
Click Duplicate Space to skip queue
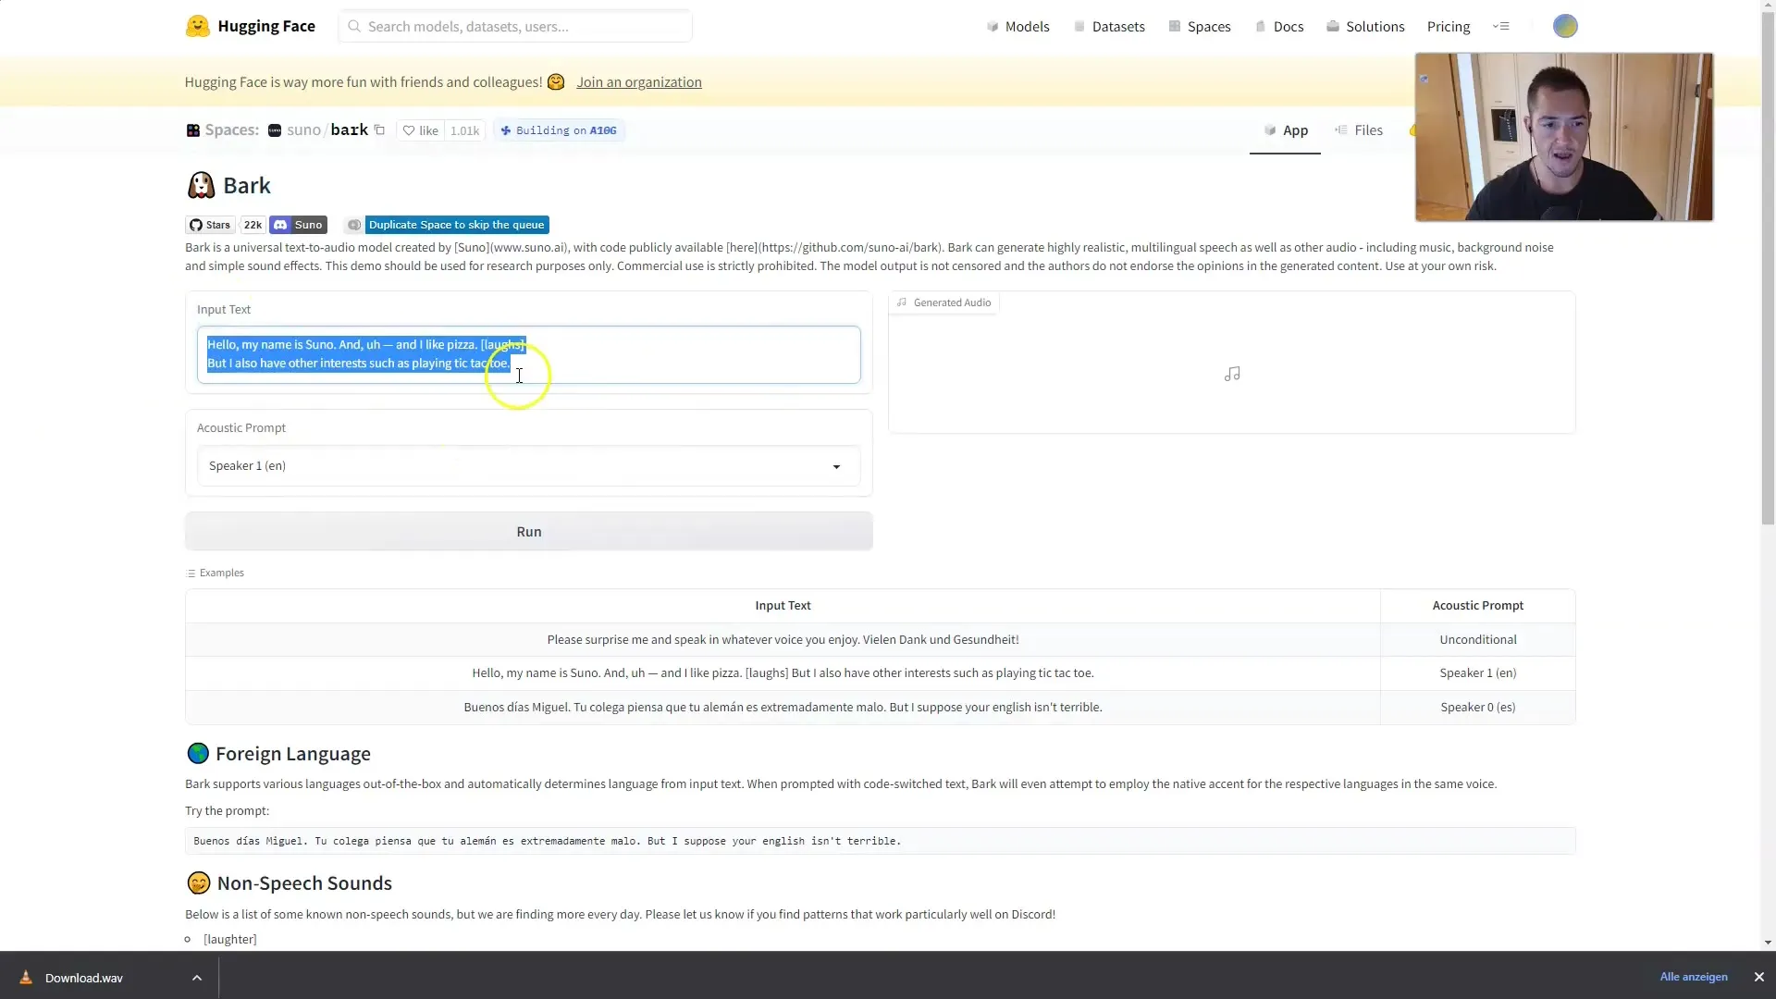pos(458,225)
